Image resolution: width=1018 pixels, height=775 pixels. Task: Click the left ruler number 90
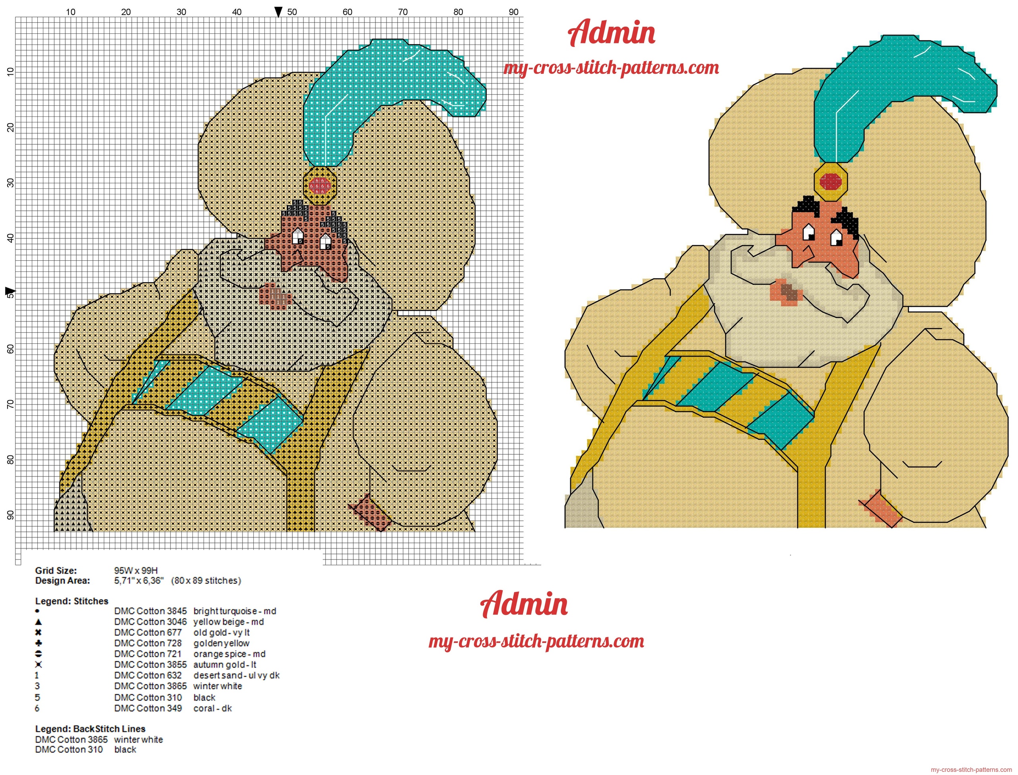10,515
